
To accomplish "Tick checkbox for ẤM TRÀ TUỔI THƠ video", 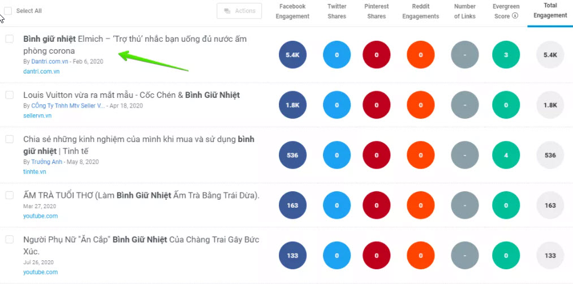I will coord(10,195).
